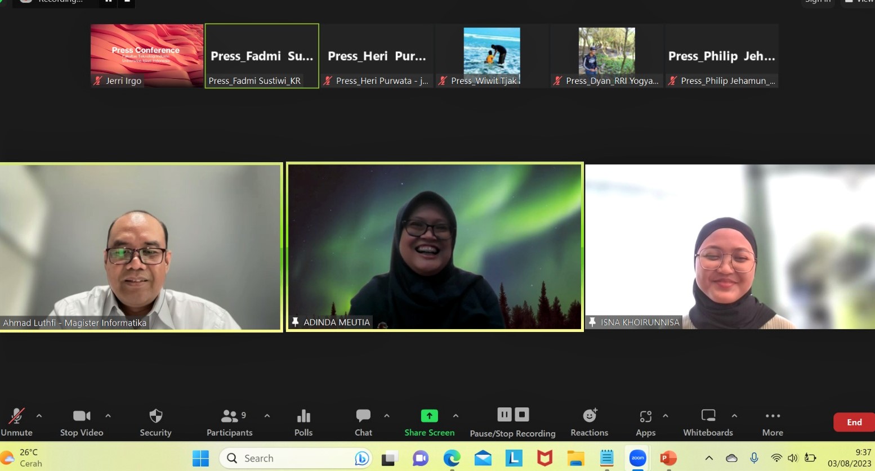875x471 pixels.
Task: Stop the recording with the square button
Action: [x=522, y=415]
